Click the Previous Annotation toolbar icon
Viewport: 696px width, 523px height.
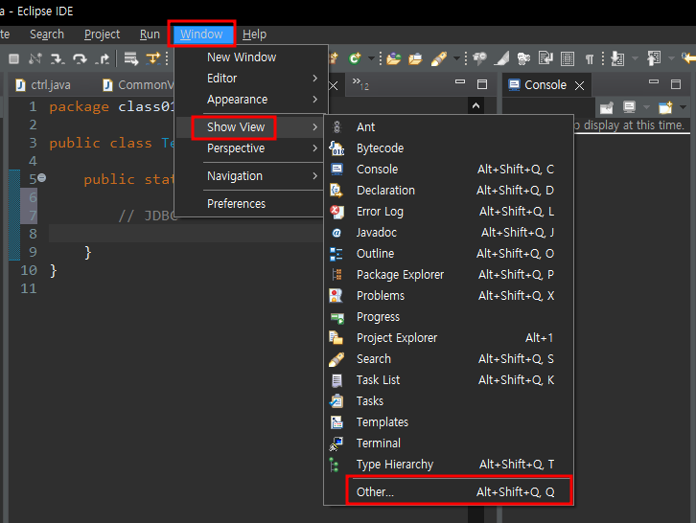pyautogui.click(x=654, y=58)
